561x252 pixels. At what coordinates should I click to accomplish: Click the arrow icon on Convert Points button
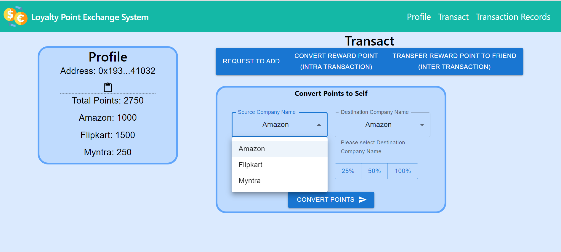pyautogui.click(x=363, y=200)
